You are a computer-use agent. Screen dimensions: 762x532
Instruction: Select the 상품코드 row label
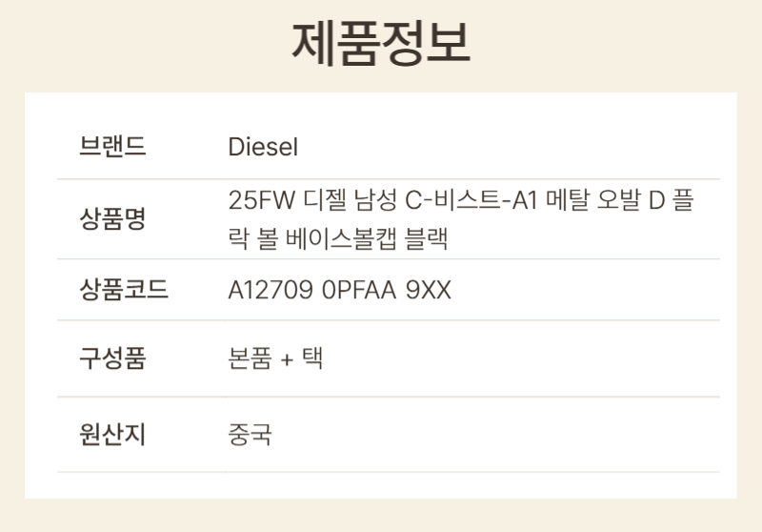coord(124,290)
